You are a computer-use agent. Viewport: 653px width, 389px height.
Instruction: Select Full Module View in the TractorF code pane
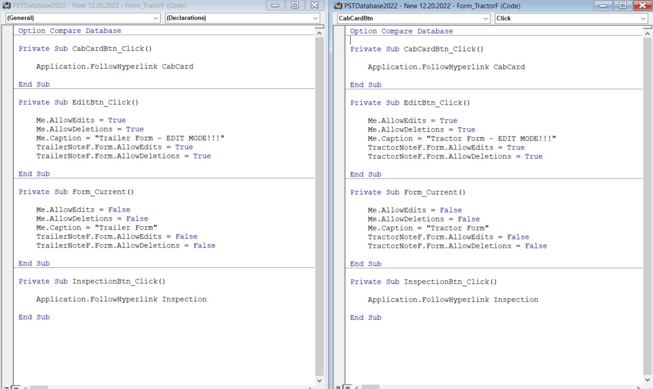coord(346,387)
